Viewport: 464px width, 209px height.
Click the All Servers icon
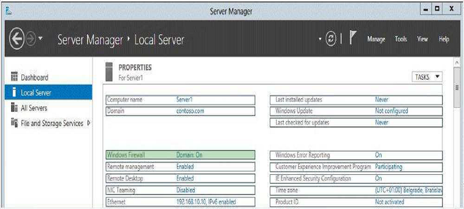(x=14, y=108)
